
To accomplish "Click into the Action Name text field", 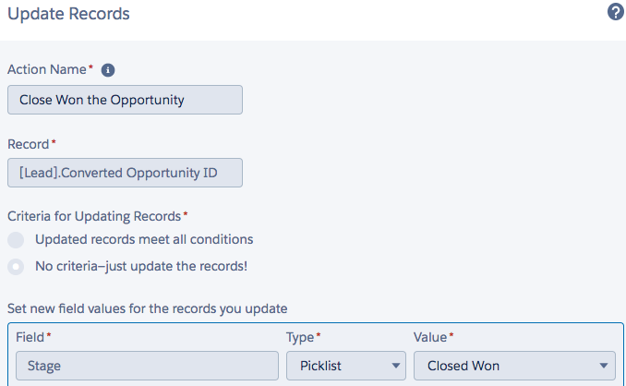I will coord(125,100).
